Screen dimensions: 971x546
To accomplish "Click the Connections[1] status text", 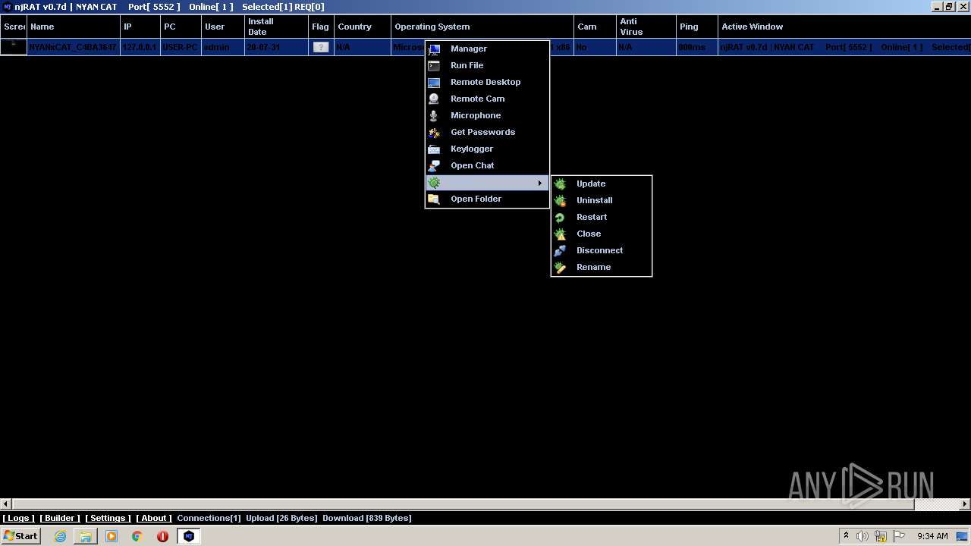I will tap(209, 518).
